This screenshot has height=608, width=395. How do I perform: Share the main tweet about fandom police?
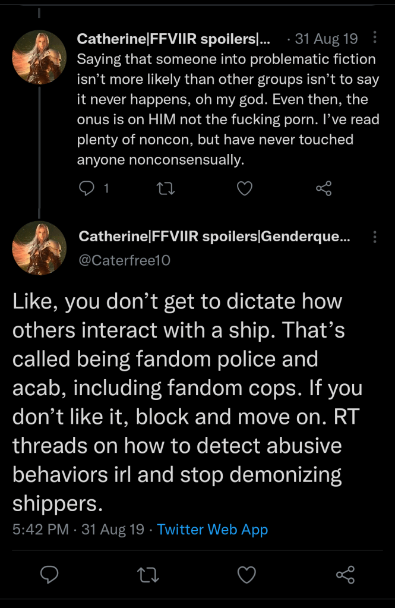coord(345,574)
